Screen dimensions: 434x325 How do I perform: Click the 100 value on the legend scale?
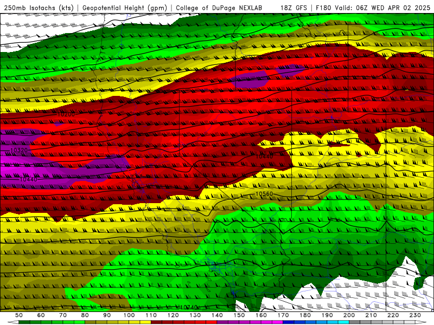tap(129, 315)
